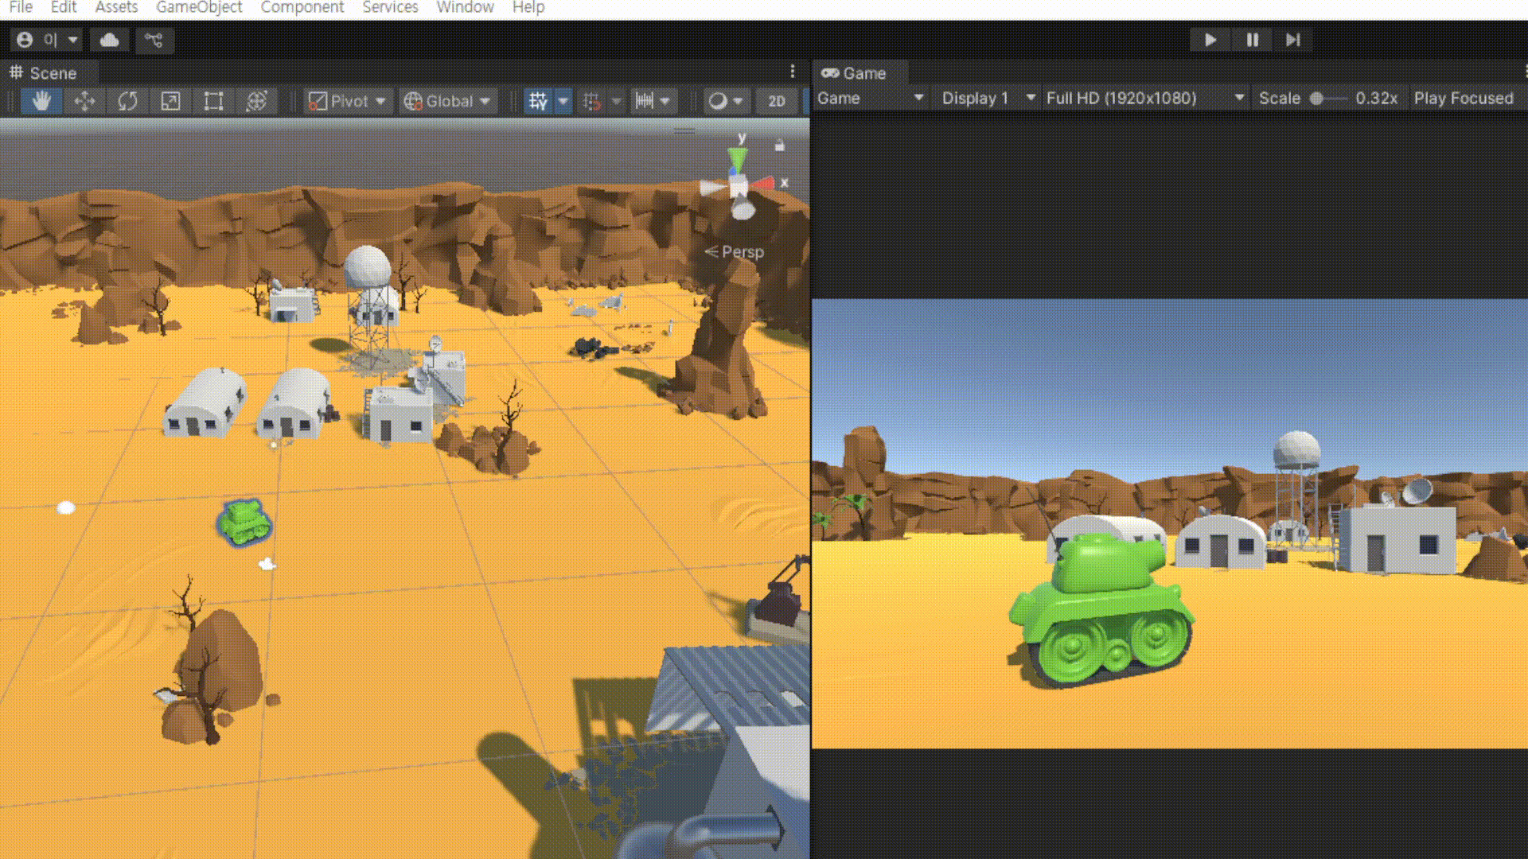Open Global handle rotation dropdown
Image resolution: width=1528 pixels, height=859 pixels.
pos(447,101)
